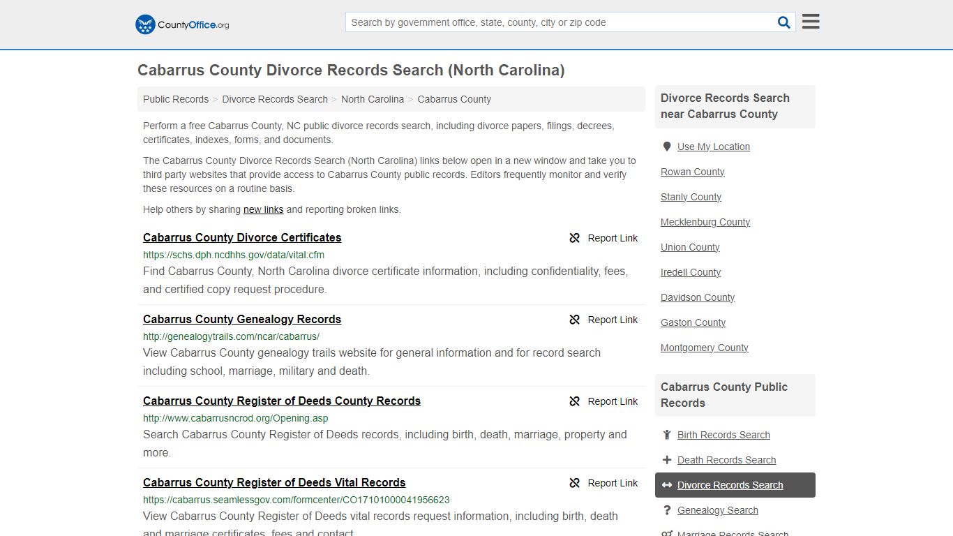The height and width of the screenshot is (536, 953).
Task: Click the broken-link icon for Divorce Certificates
Action: 575,238
